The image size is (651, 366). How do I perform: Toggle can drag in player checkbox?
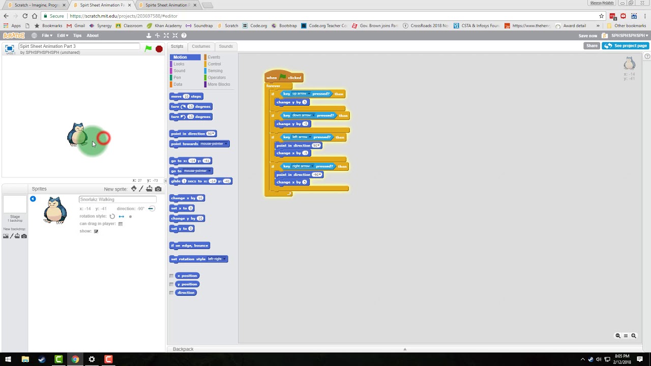click(121, 224)
